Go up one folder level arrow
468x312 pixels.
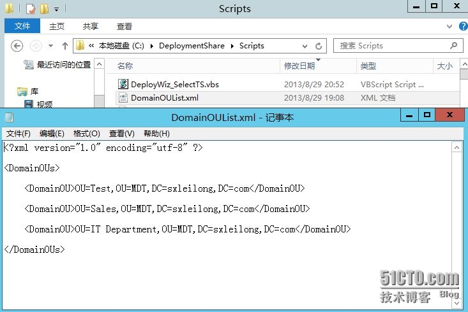click(x=64, y=46)
